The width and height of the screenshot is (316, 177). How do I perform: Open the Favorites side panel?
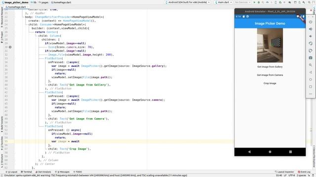[2, 143]
